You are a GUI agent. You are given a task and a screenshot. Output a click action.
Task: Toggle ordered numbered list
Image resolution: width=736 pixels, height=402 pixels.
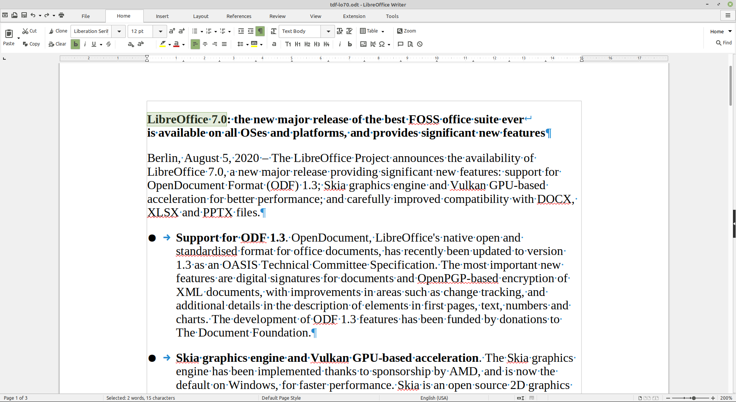(x=209, y=31)
